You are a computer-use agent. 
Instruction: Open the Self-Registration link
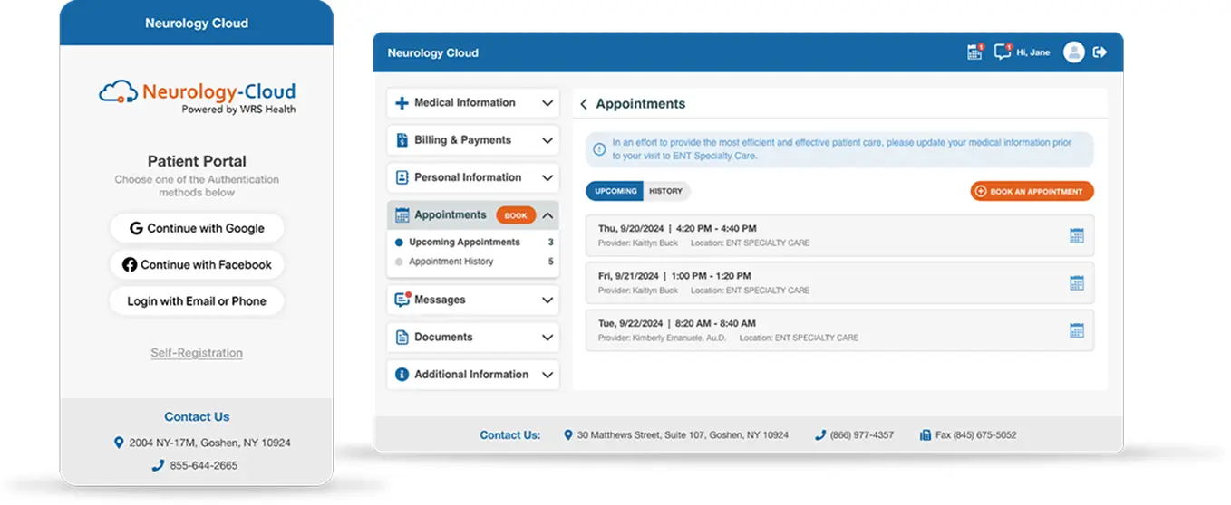pos(197,353)
